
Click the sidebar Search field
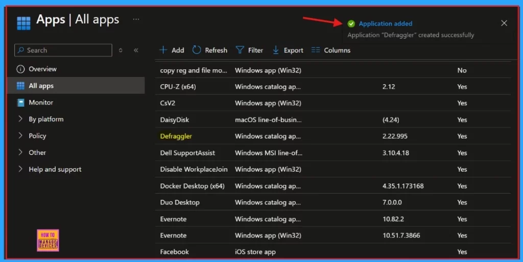tap(63, 50)
